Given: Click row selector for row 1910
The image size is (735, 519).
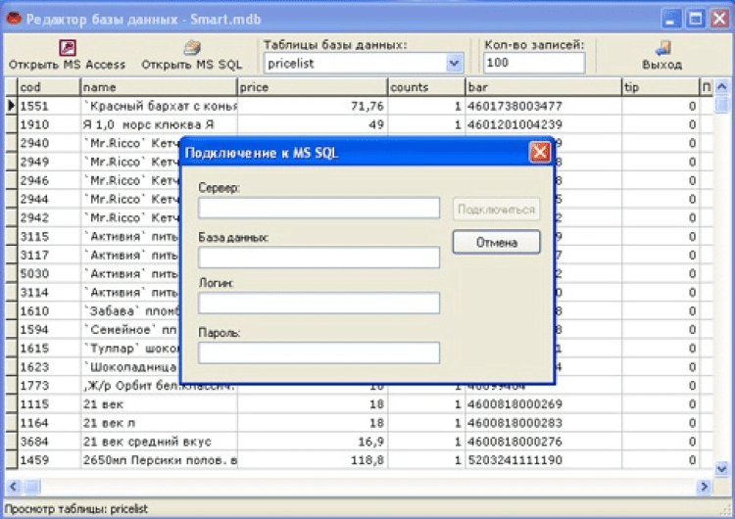Looking at the screenshot, I should click(x=11, y=124).
